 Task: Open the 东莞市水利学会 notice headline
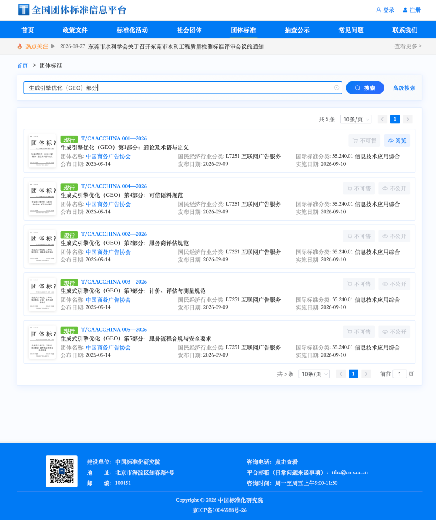coord(176,47)
